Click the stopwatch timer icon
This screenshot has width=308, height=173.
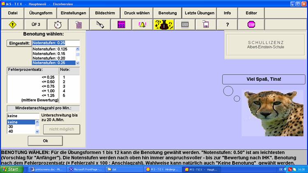[57, 25]
